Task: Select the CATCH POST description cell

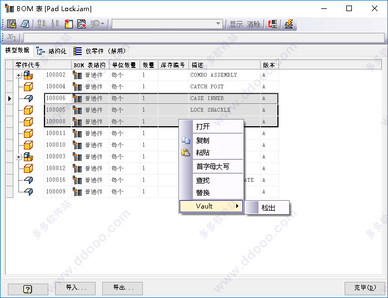Action: [x=225, y=87]
